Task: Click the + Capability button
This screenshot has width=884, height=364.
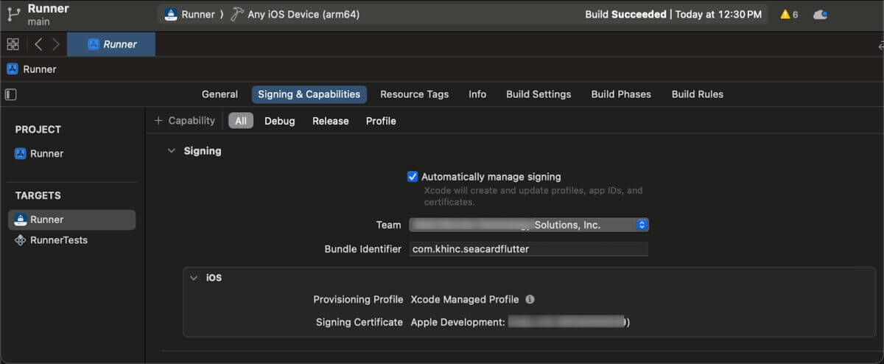Action: coord(184,121)
